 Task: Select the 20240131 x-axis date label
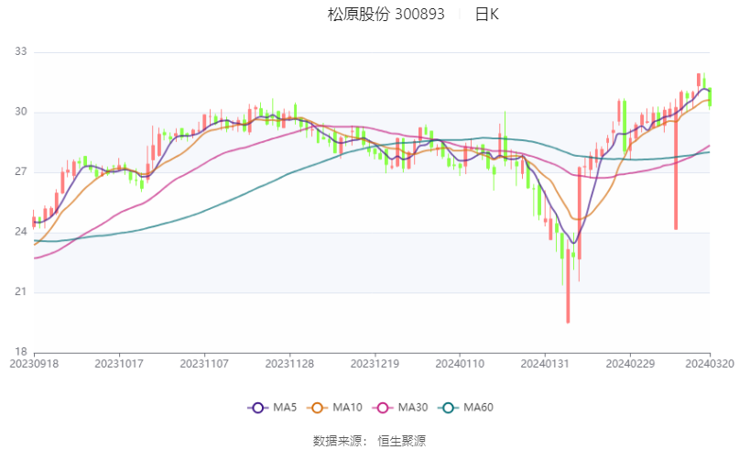[545, 364]
